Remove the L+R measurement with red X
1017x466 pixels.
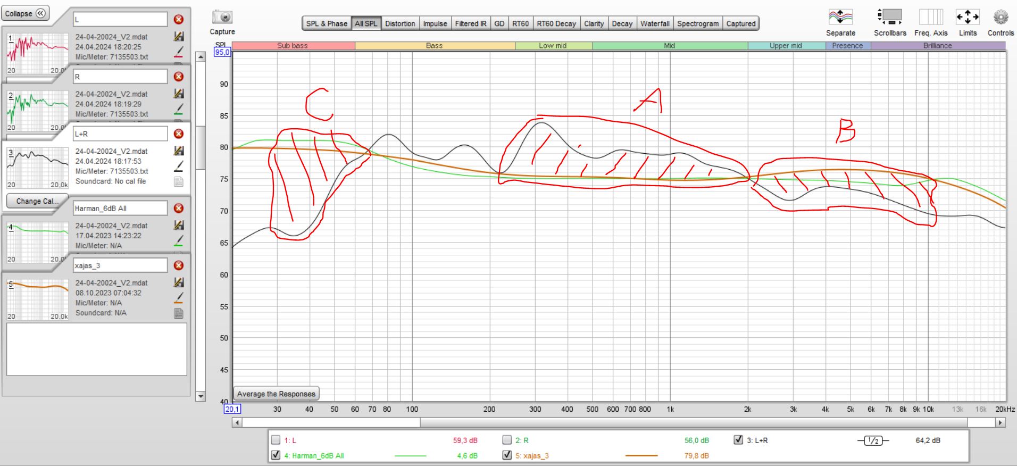[x=179, y=134]
